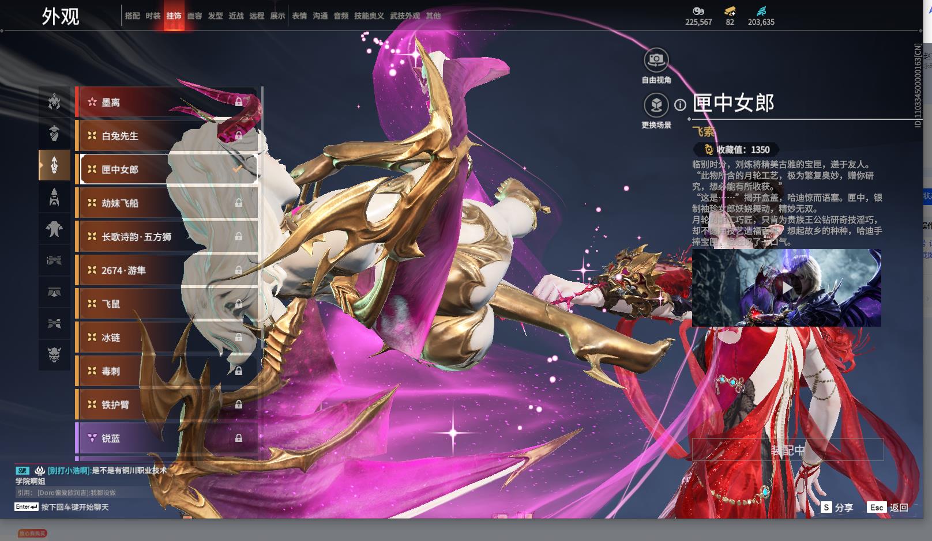Click the coin currency icon above 225,567
Viewport: 932px width, 541px height.
pos(698,11)
